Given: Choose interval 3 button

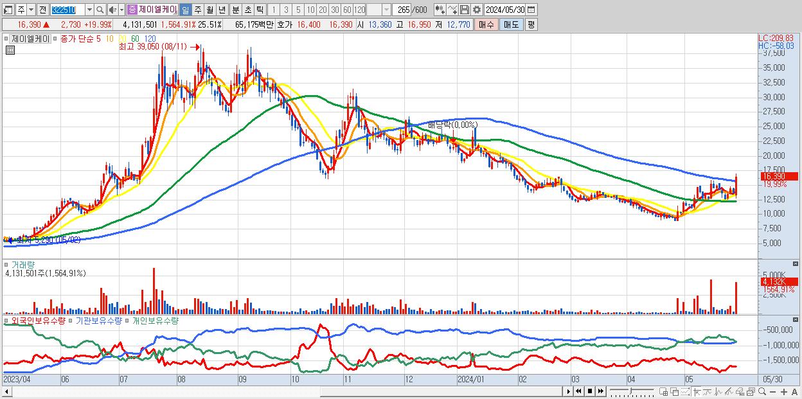Looking at the screenshot, I should (286, 10).
